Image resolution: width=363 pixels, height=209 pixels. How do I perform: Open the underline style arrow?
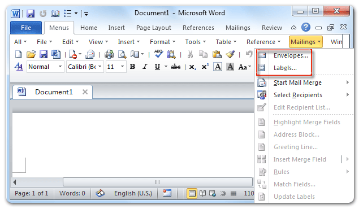(166, 67)
